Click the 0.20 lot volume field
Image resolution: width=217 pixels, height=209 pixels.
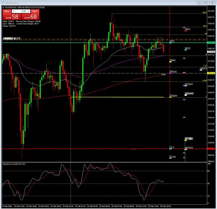point(21,11)
